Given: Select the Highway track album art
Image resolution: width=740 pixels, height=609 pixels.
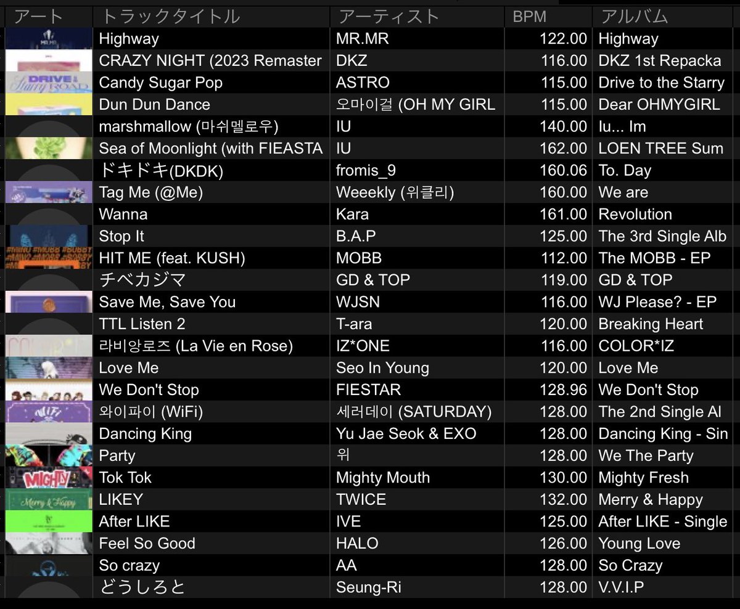Looking at the screenshot, I should (x=49, y=39).
